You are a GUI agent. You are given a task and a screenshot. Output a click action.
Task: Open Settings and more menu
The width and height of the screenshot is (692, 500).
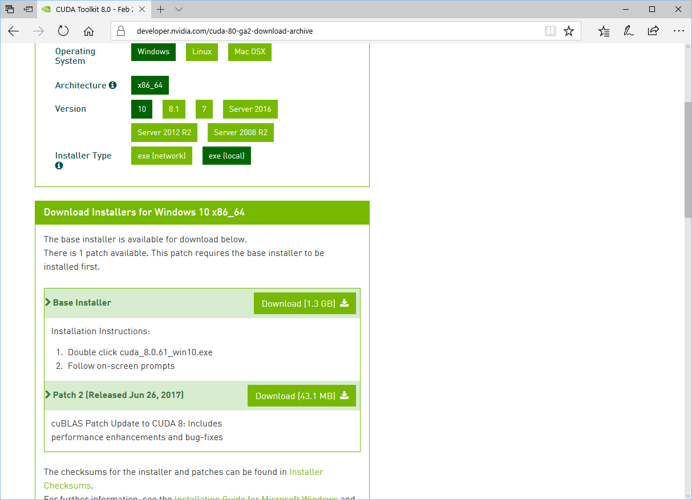tap(678, 31)
